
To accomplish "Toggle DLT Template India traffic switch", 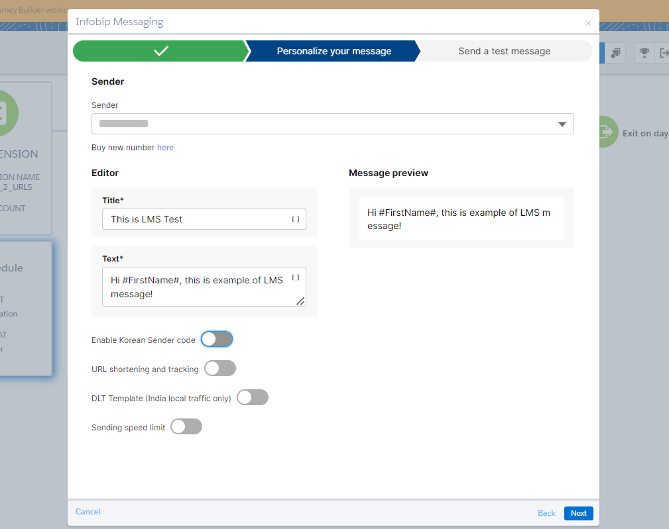I will pos(253,397).
